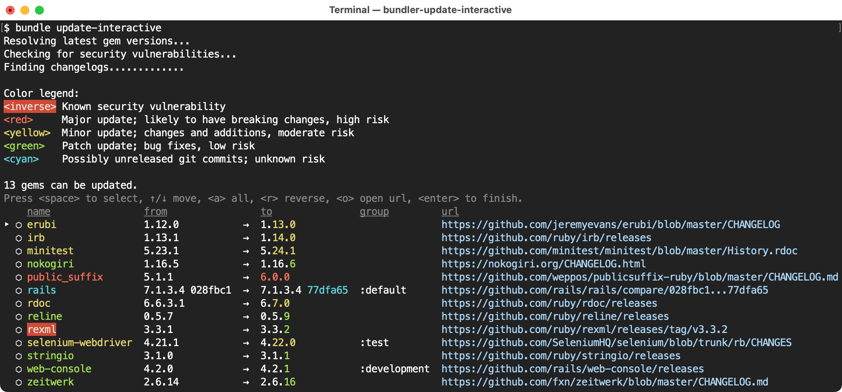Click the <green> legend label
This screenshot has width=842, height=392.
tap(24, 146)
